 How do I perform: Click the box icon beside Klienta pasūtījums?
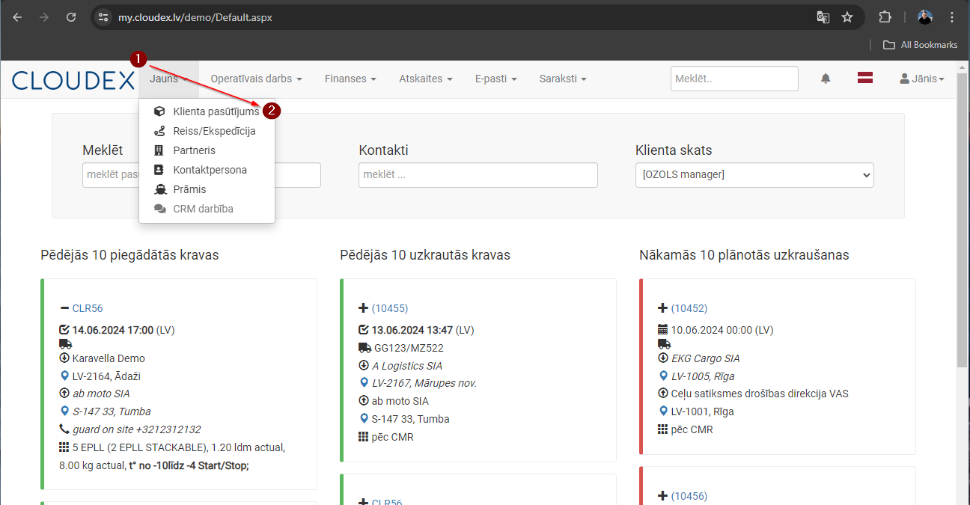click(x=159, y=111)
